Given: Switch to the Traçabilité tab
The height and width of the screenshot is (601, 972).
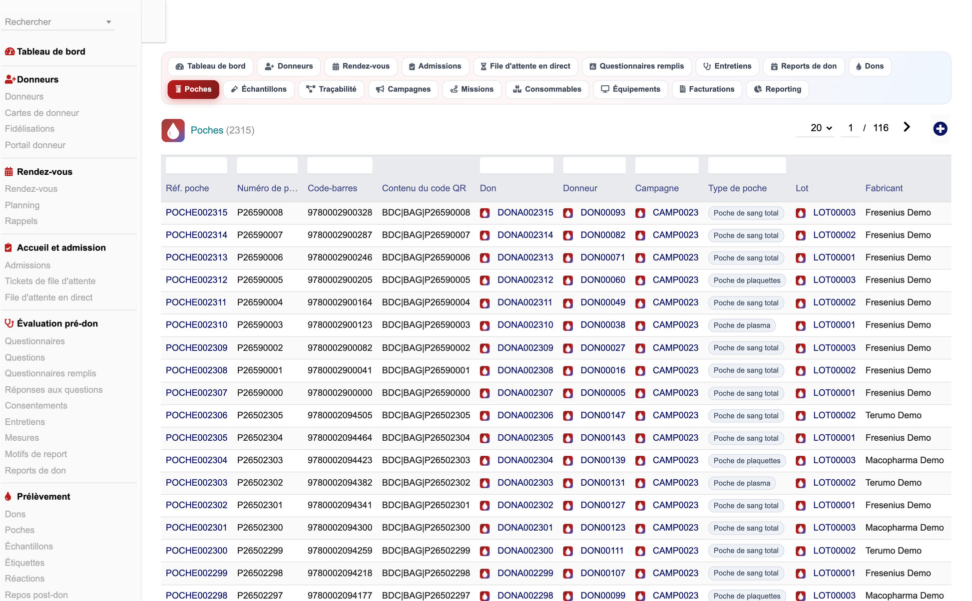Looking at the screenshot, I should pyautogui.click(x=331, y=89).
